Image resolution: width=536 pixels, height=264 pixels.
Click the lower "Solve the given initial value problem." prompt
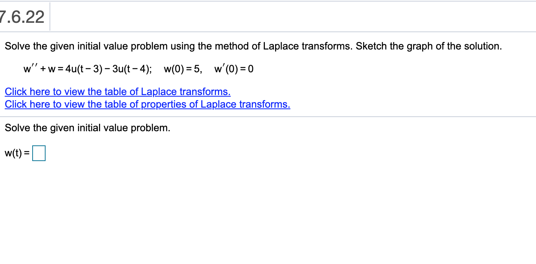click(88, 128)
